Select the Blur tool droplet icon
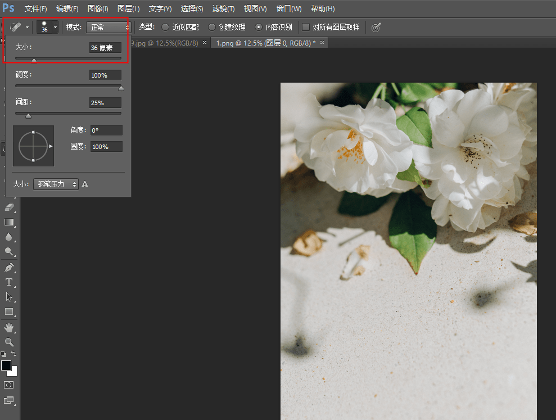This screenshot has height=420, width=556. tap(9, 237)
